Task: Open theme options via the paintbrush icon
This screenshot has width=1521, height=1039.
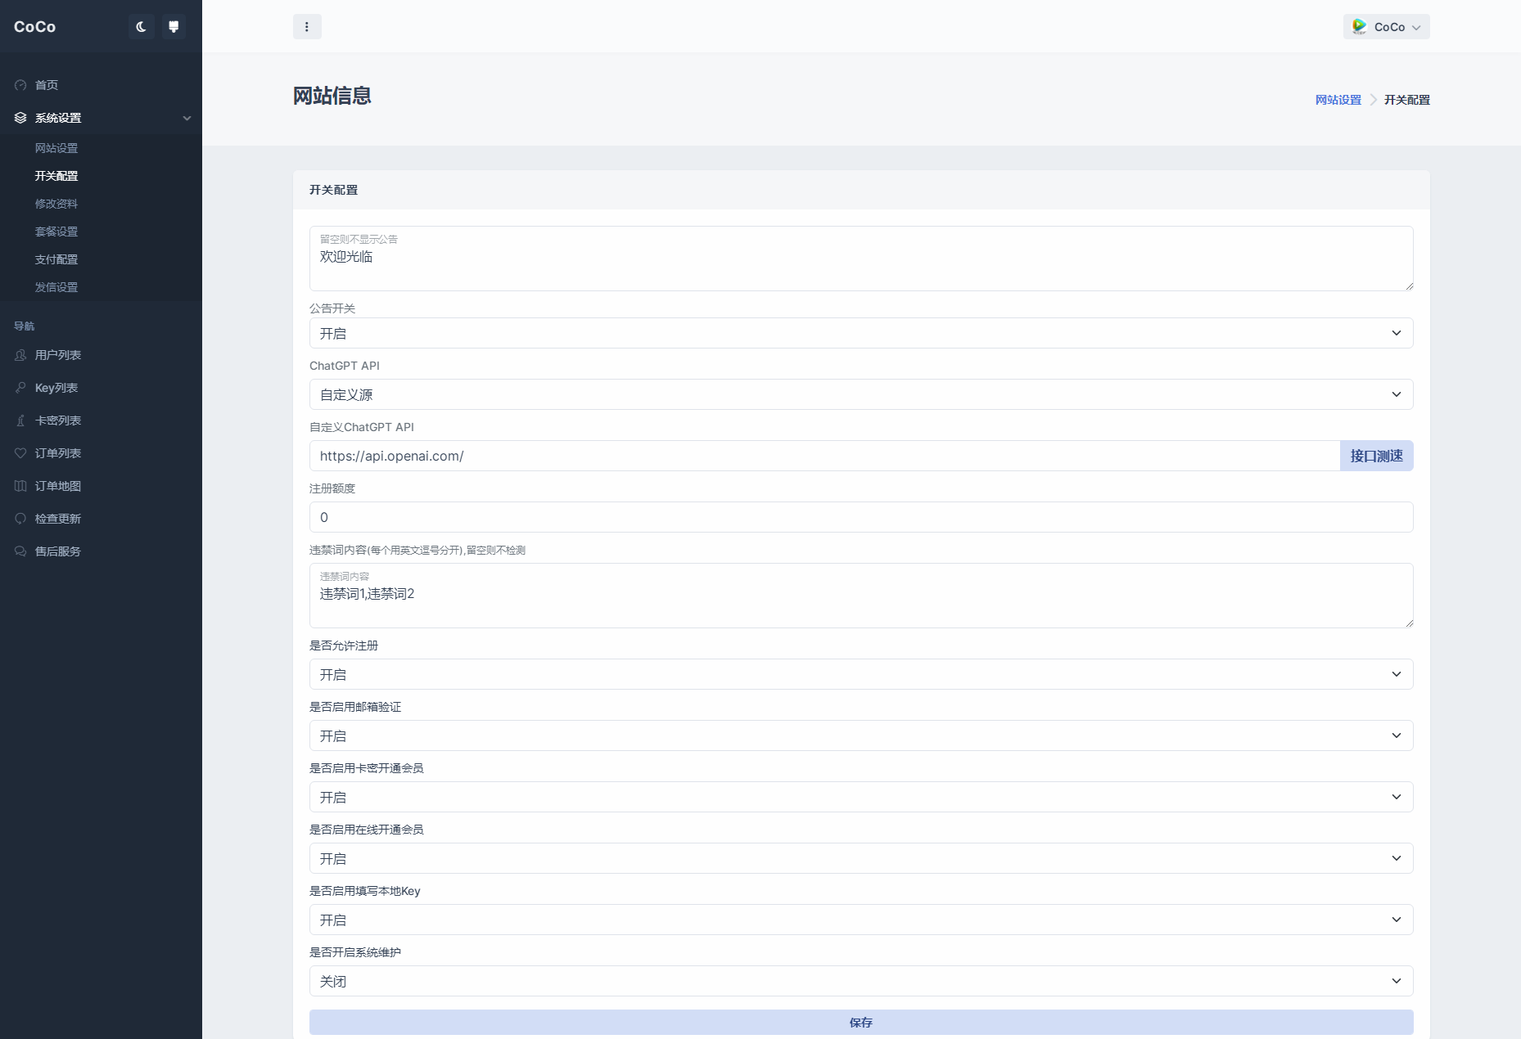Action: pyautogui.click(x=174, y=26)
